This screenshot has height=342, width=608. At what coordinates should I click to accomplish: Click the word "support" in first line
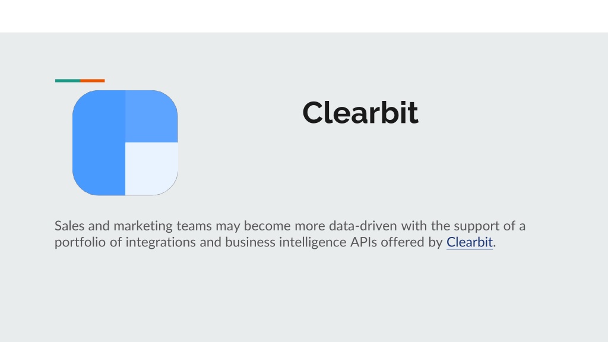(477, 226)
